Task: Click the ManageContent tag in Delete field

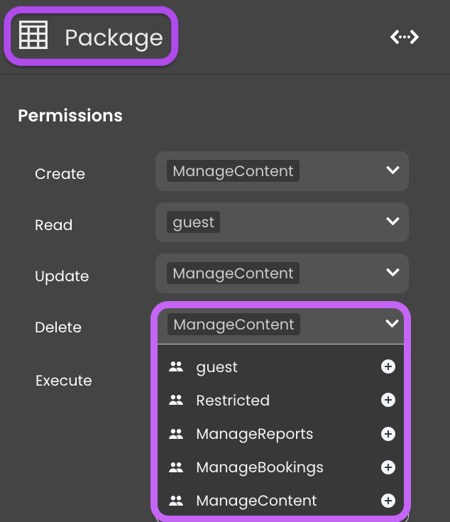Action: click(234, 325)
